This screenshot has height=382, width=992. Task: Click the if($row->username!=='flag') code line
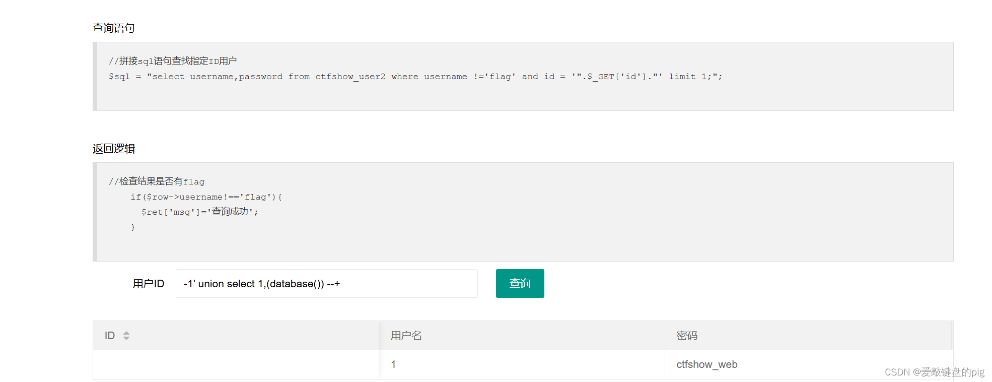(206, 197)
